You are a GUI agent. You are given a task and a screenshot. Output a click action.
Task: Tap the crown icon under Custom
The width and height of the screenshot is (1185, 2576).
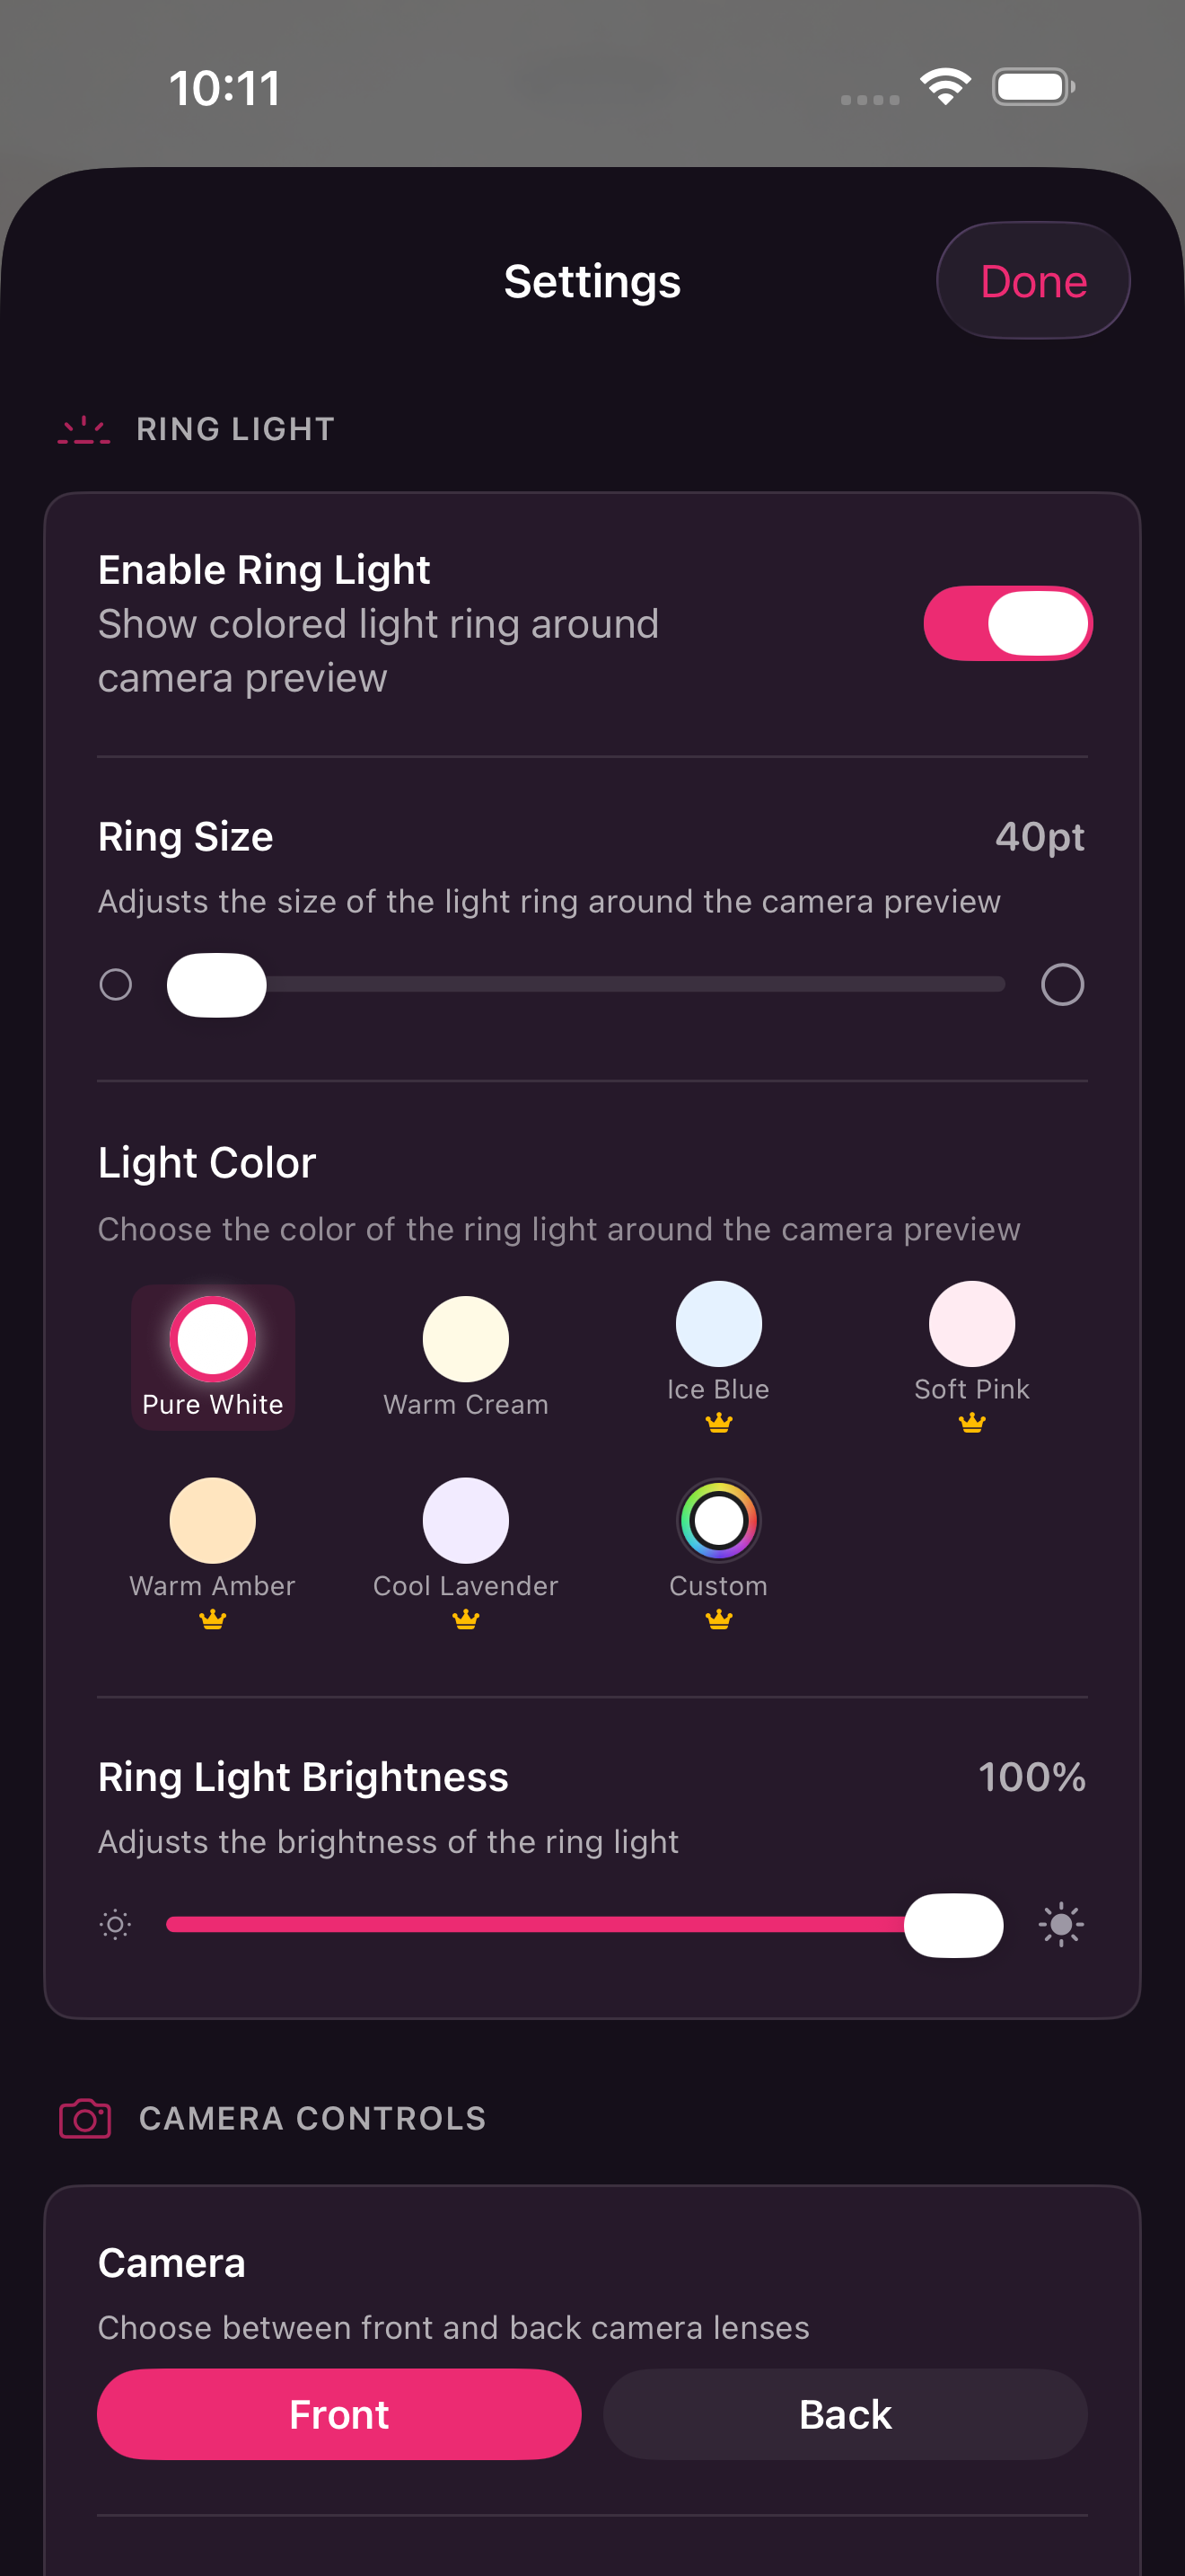click(x=718, y=1619)
